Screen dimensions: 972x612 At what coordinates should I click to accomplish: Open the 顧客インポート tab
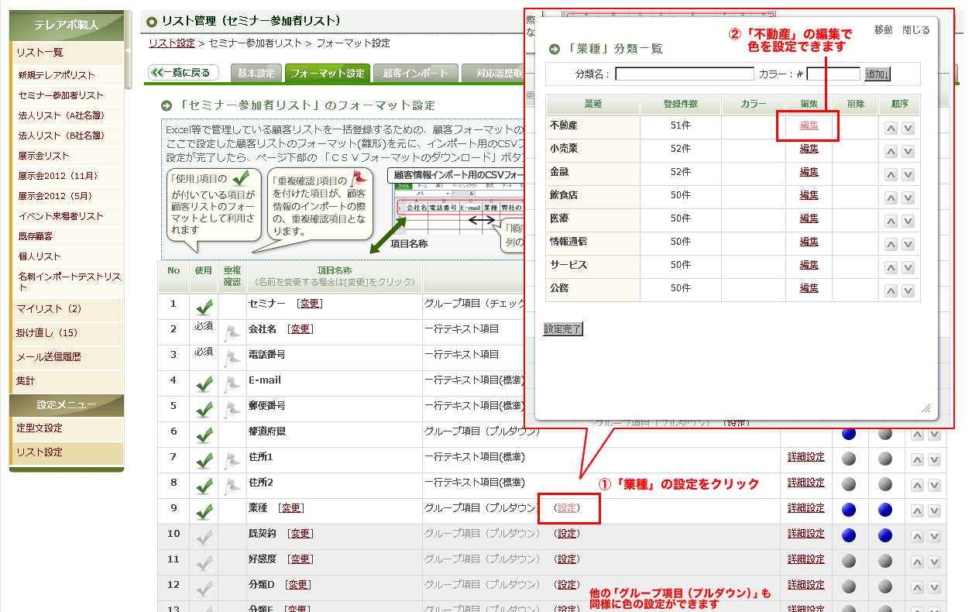click(416, 74)
